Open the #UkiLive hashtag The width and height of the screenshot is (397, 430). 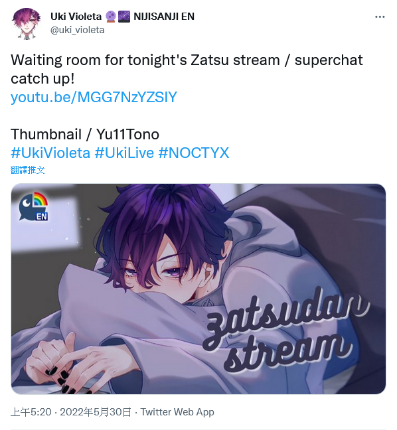pos(124,153)
